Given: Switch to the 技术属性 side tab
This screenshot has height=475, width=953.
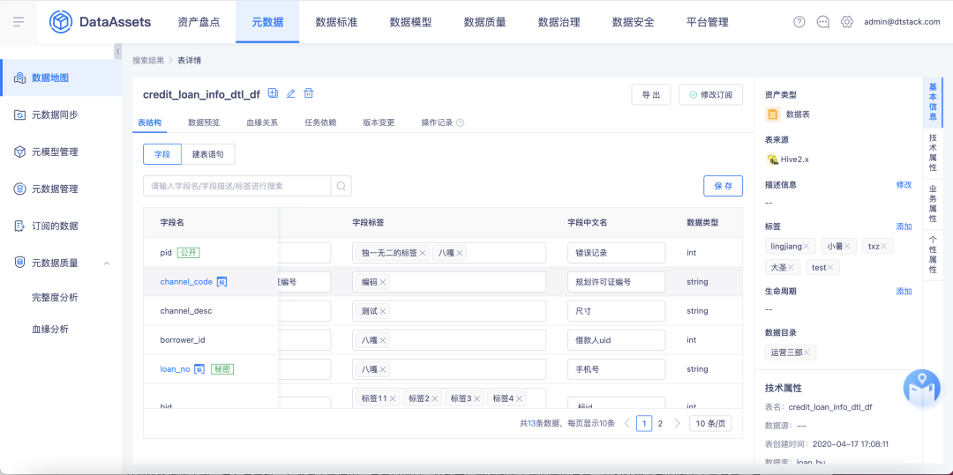Looking at the screenshot, I should tap(933, 152).
